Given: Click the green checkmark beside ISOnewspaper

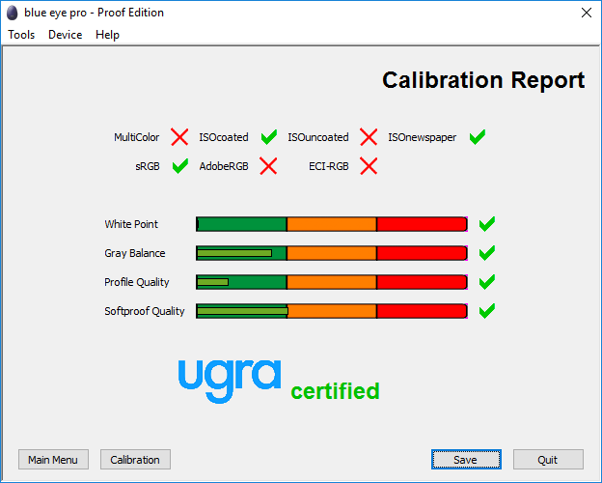Looking at the screenshot, I should click(478, 137).
